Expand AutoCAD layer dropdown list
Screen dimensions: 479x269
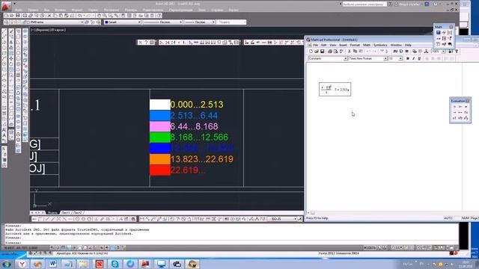pyautogui.click(x=82, y=22)
